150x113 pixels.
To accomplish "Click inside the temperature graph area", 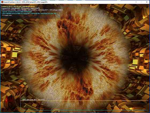I will click(x=84, y=105).
